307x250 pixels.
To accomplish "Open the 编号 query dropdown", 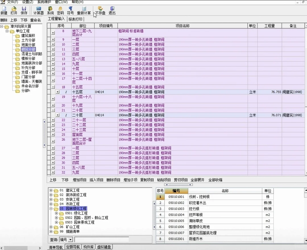I will [70, 240].
